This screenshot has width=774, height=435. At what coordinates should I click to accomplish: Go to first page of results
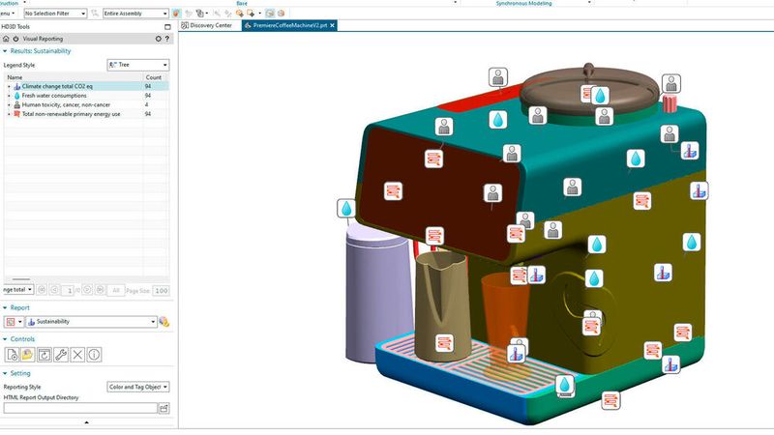[x=42, y=290]
